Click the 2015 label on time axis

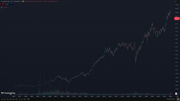pos(104,96)
